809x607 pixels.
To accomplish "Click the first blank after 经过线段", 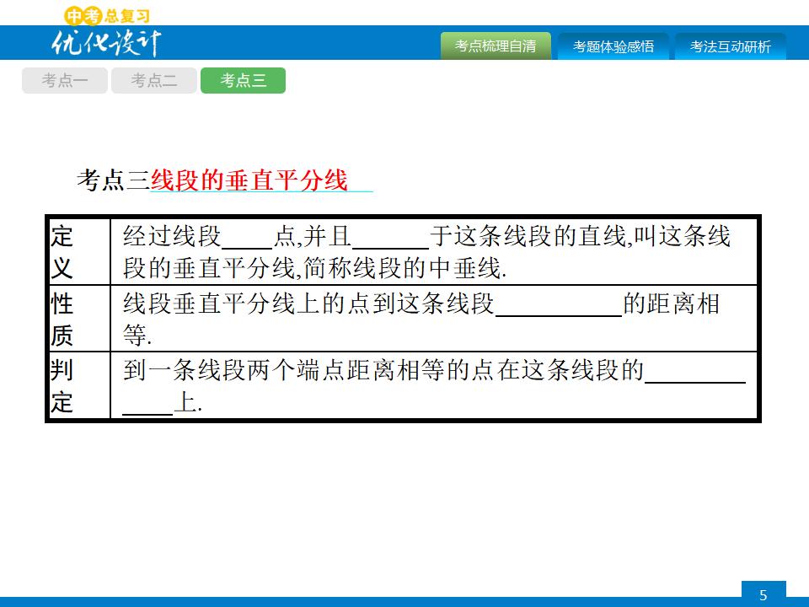I will point(247,239).
